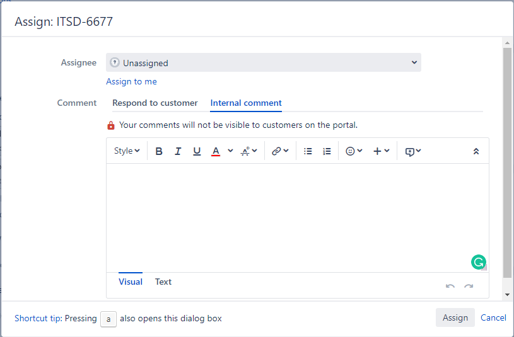Viewport: 514px width, 337px height.
Task: Click the Assign button
Action: pyautogui.click(x=455, y=317)
